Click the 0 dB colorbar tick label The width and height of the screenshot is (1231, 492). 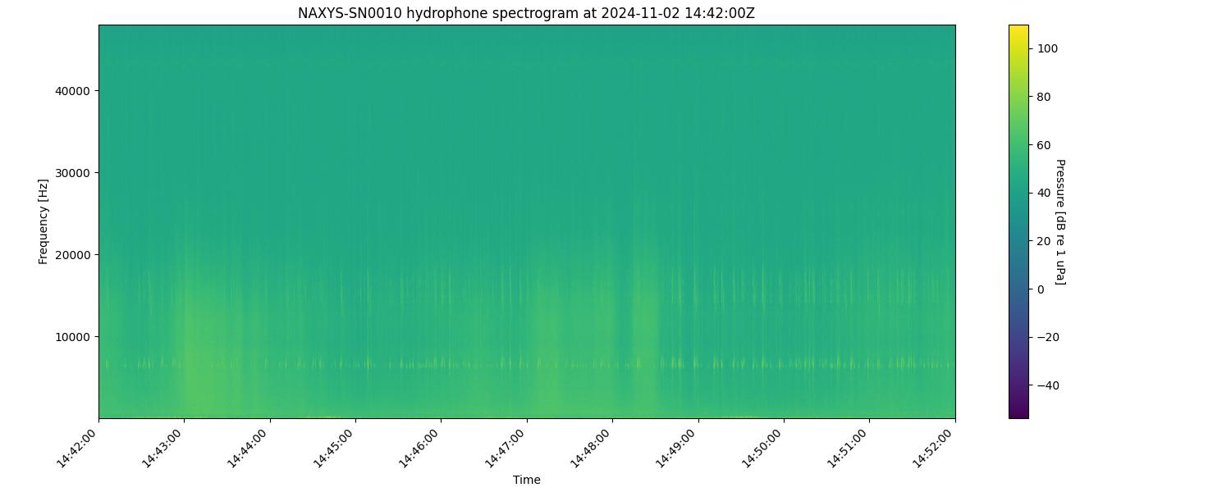click(1041, 289)
